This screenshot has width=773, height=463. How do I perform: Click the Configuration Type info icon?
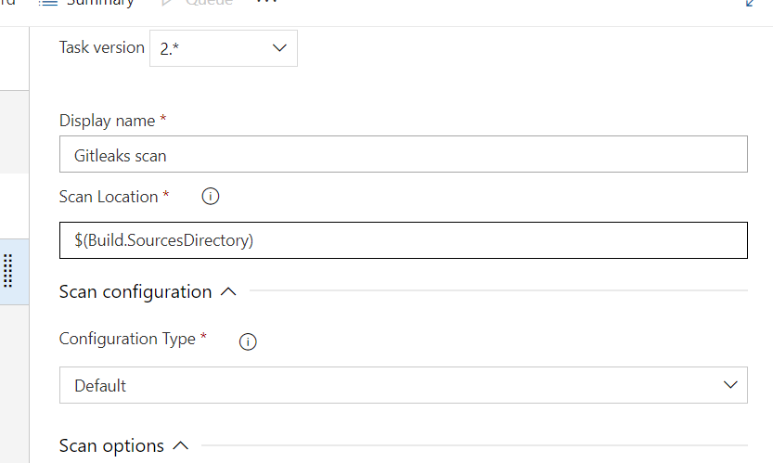coord(248,341)
